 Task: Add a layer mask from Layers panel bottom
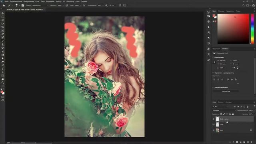237,142
